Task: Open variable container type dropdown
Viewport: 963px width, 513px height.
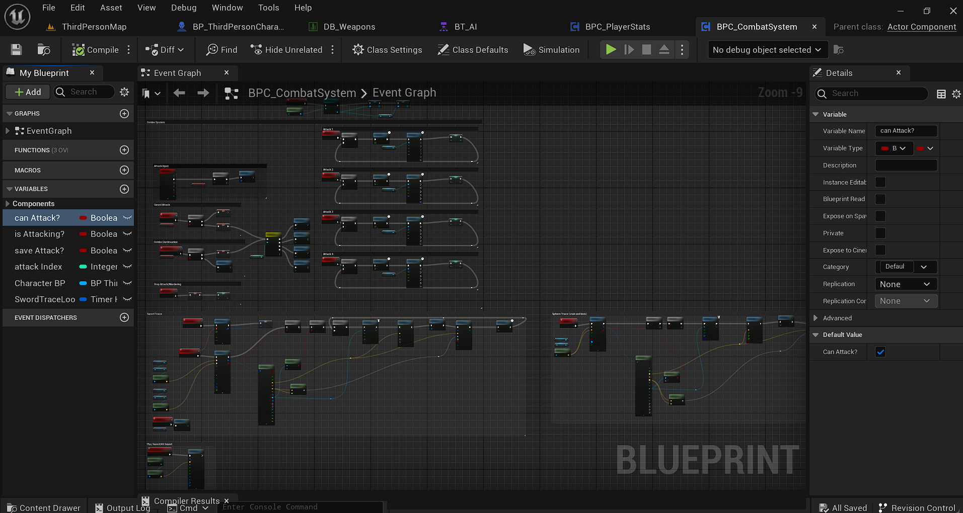Action: (925, 148)
